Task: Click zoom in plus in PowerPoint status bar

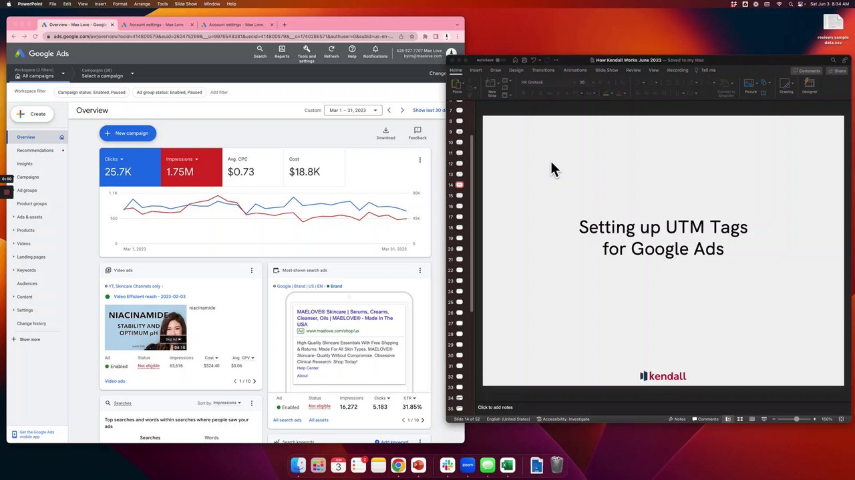Action: pos(814,419)
